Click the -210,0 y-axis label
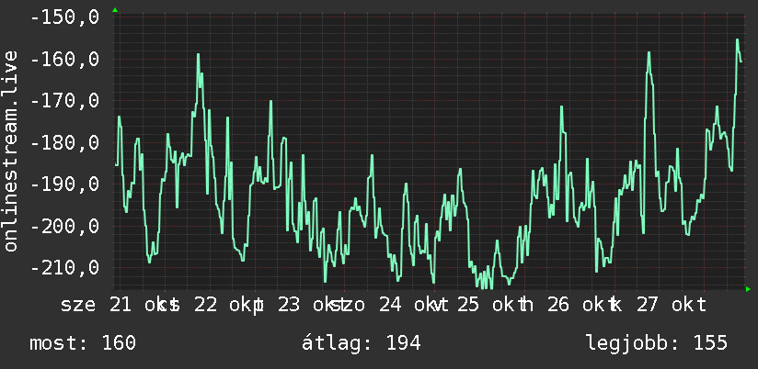Image resolution: width=758 pixels, height=369 pixels. [x=64, y=267]
